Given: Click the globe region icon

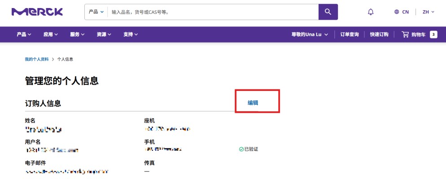Looking at the screenshot, I should click(x=397, y=12).
